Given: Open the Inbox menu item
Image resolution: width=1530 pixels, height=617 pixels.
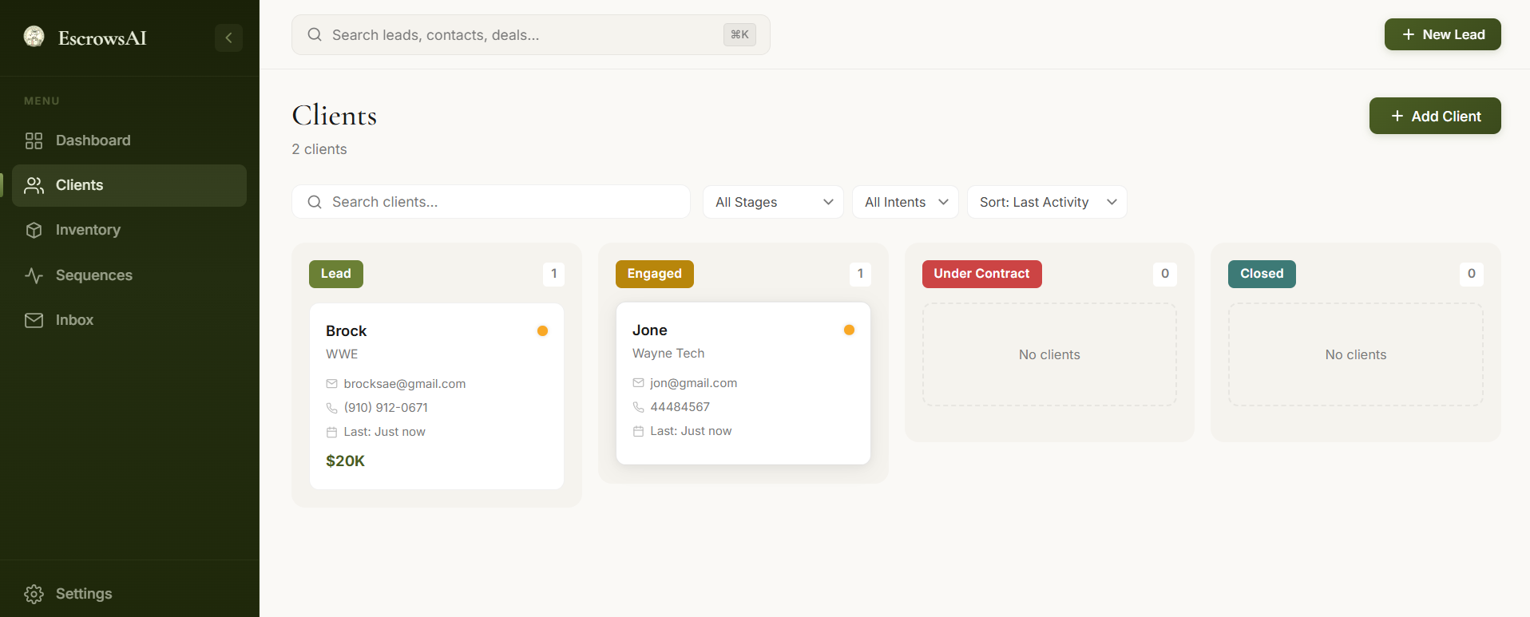Looking at the screenshot, I should click(129, 320).
